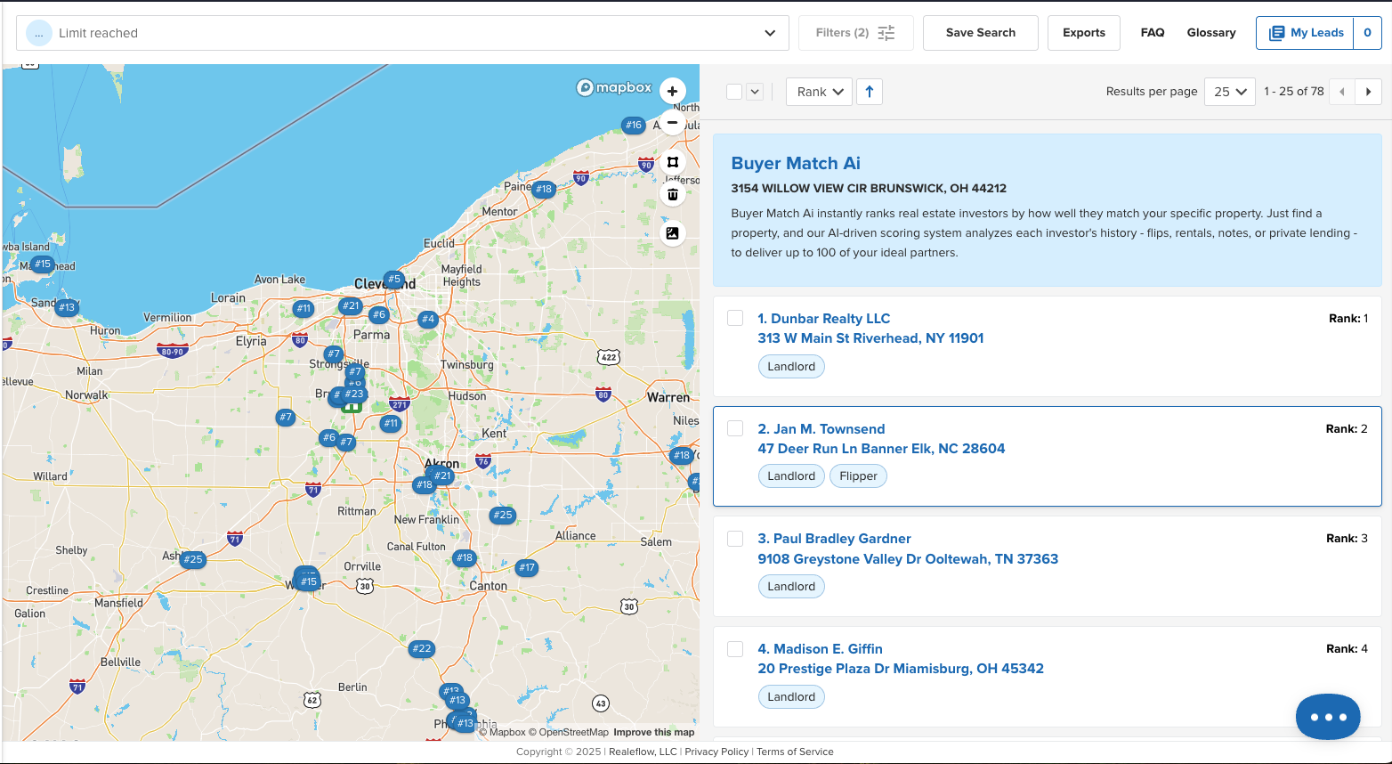This screenshot has width=1392, height=764.
Task: Expand the search bar dropdown chevron
Action: click(x=770, y=33)
